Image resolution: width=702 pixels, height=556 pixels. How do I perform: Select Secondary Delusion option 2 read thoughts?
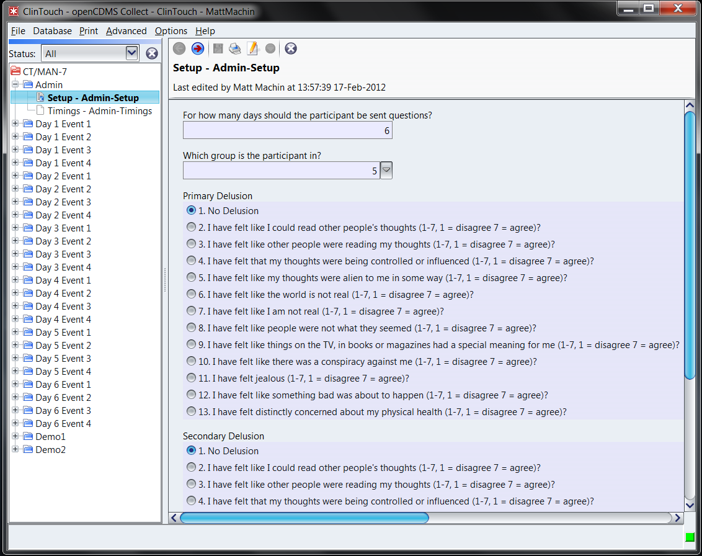point(192,468)
